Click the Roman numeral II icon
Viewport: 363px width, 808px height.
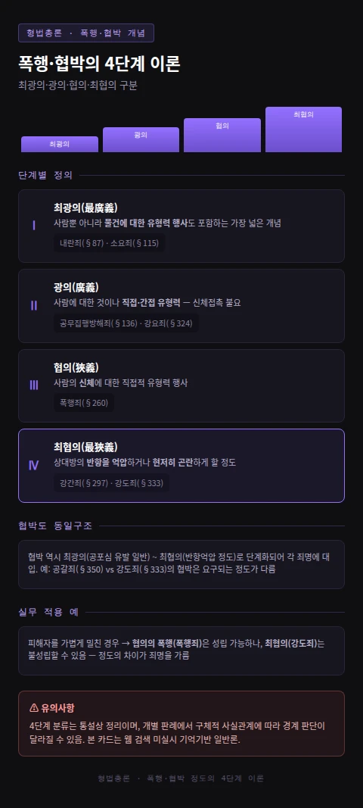(34, 306)
